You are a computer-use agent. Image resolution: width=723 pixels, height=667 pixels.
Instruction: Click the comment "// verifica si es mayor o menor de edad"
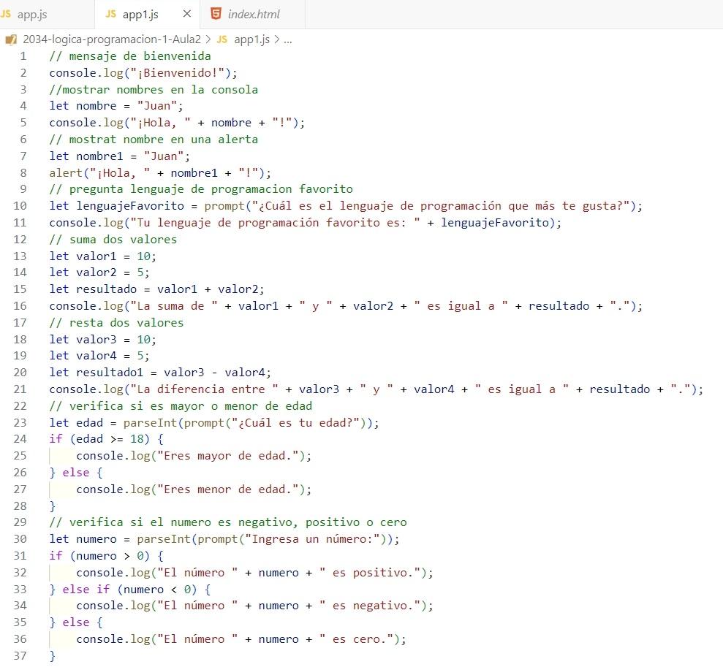point(181,405)
